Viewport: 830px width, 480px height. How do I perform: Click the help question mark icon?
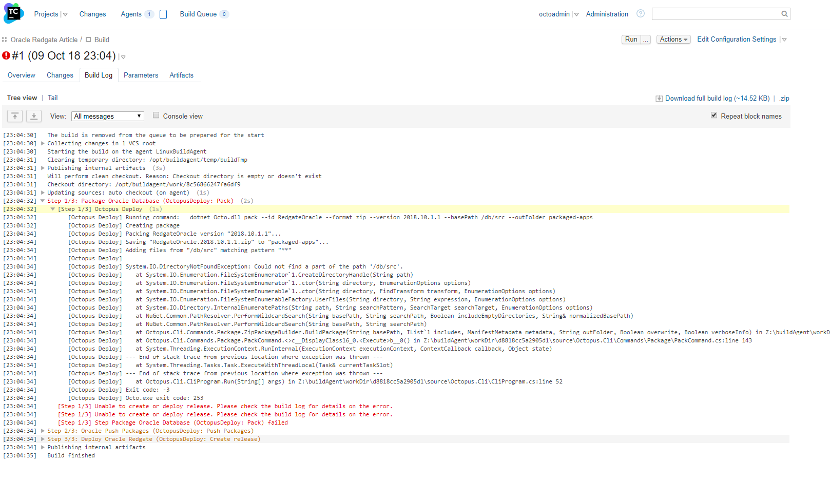[x=640, y=14]
